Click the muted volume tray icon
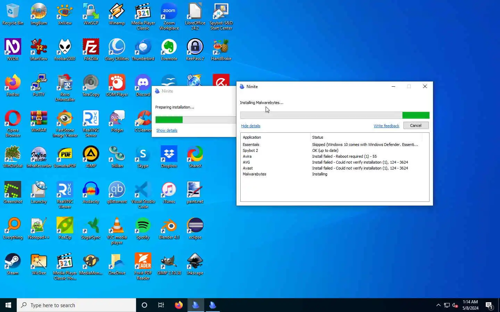 [x=455, y=305]
